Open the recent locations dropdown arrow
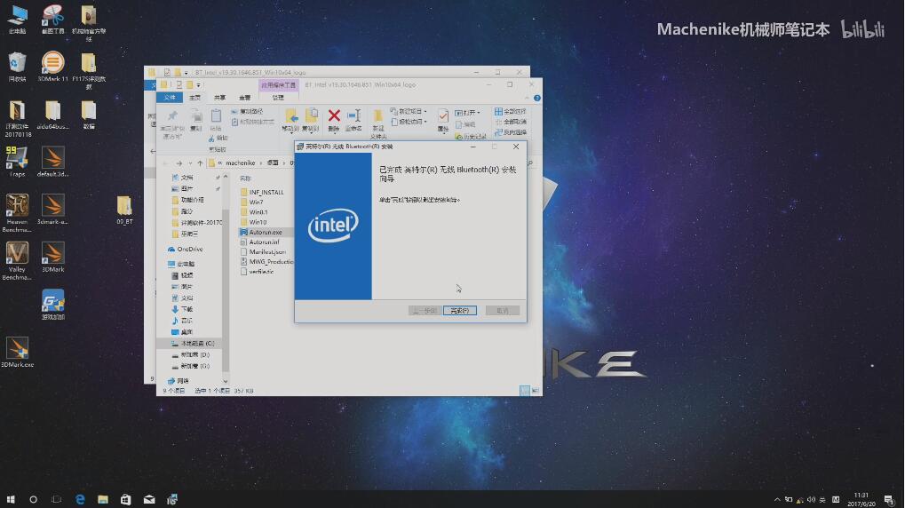This screenshot has width=905, height=508. [190, 163]
